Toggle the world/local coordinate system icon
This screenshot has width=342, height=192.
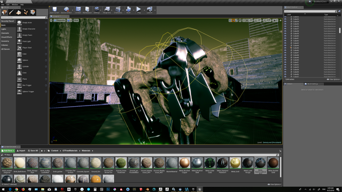[x=240, y=20]
